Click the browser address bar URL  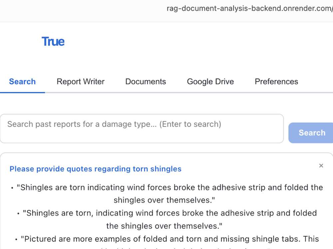click(x=249, y=9)
